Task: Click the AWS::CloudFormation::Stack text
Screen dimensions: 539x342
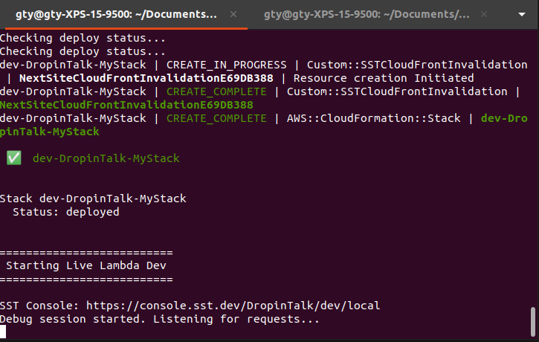Action: tap(373, 118)
